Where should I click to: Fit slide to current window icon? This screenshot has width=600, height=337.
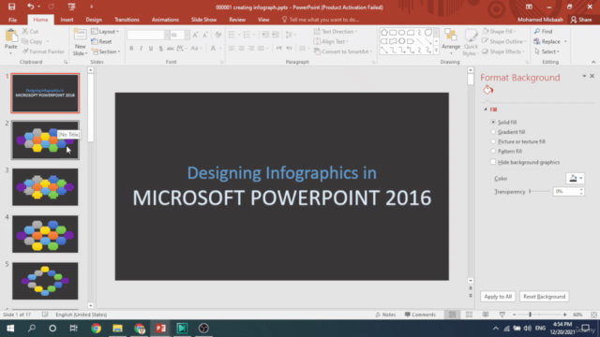tap(593, 315)
